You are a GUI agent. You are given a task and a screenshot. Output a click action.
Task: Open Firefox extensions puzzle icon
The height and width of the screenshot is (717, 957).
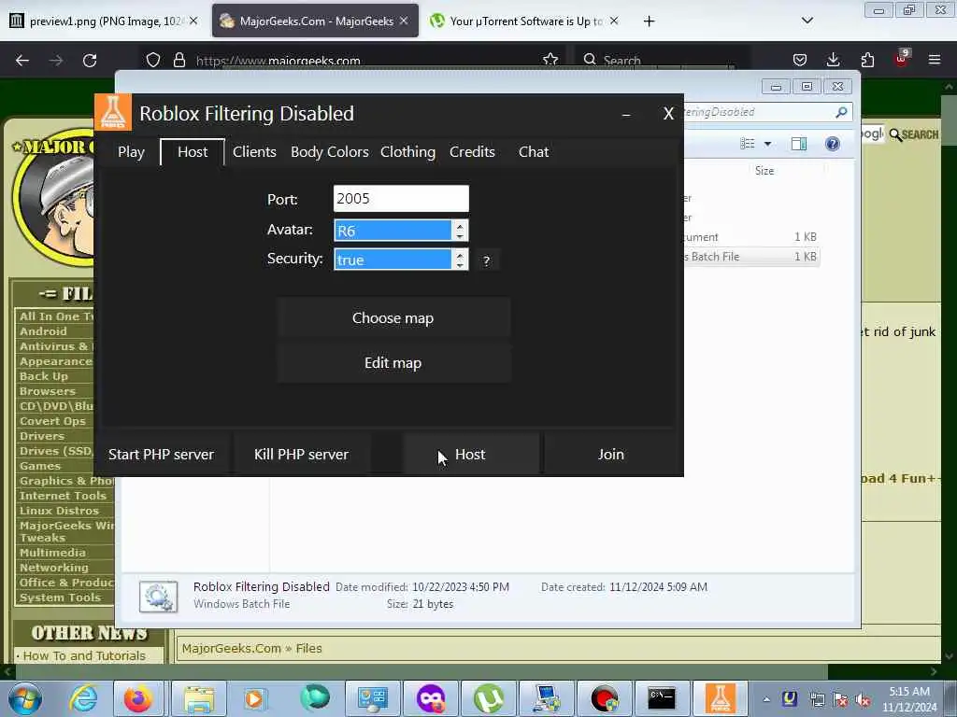[x=867, y=60]
